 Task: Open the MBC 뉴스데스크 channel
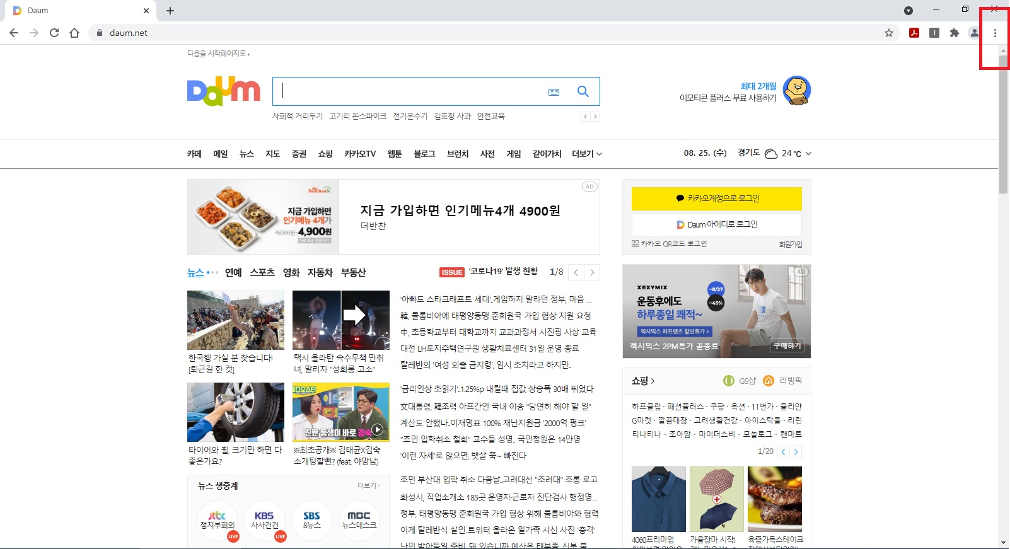[359, 520]
